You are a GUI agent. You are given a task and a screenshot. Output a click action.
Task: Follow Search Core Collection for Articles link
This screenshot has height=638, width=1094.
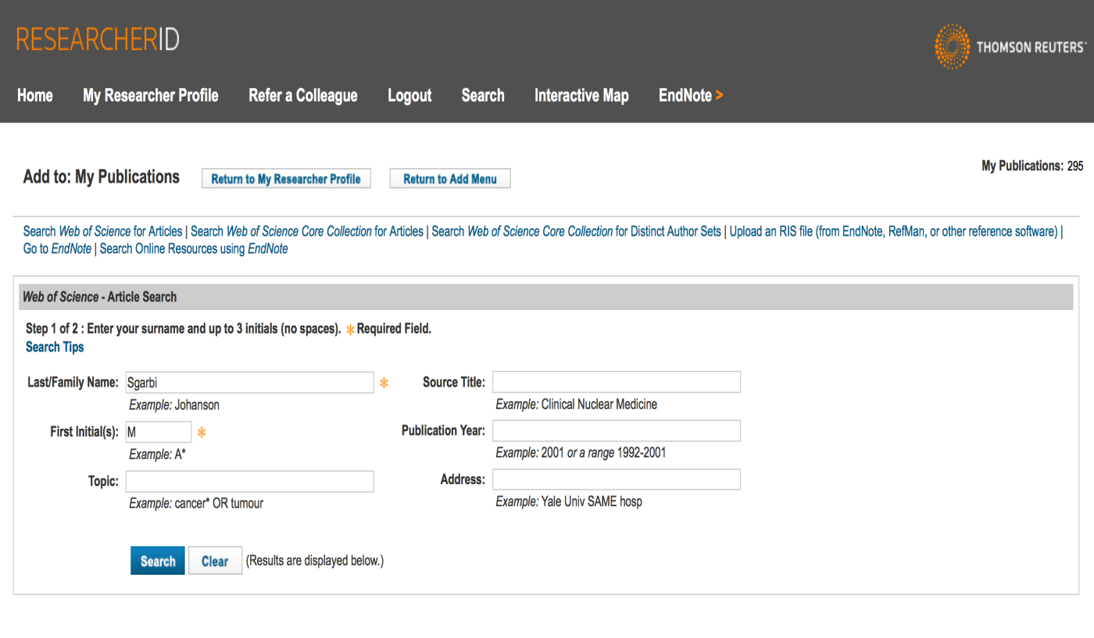tap(307, 231)
